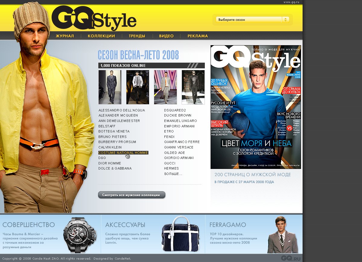362x262 pixels.
Task: Select GIORGIO ARMANI collection
Action: pos(179,158)
